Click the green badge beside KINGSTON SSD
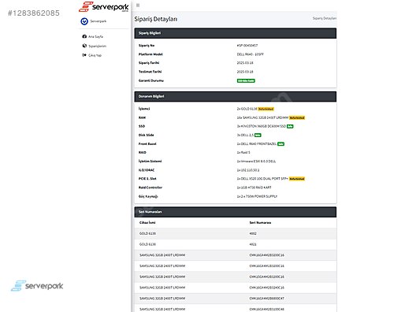This screenshot has height=312, width=416. 290,126
